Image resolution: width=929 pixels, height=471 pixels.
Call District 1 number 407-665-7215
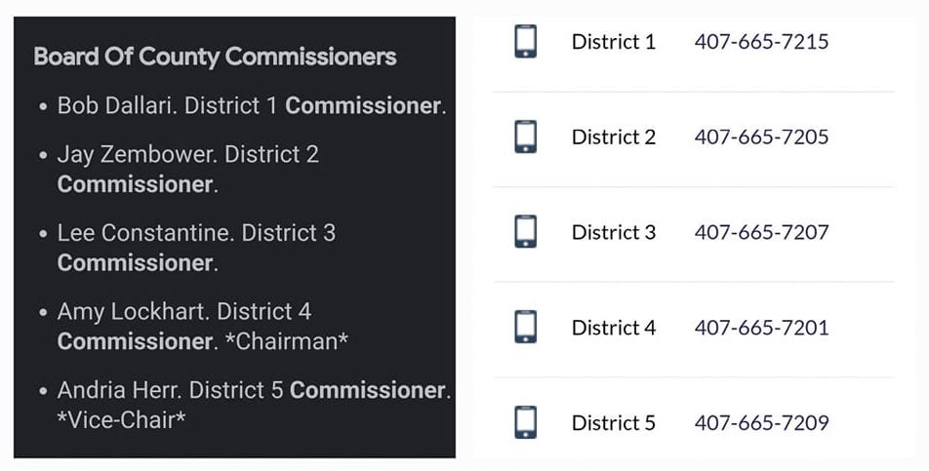click(x=761, y=41)
